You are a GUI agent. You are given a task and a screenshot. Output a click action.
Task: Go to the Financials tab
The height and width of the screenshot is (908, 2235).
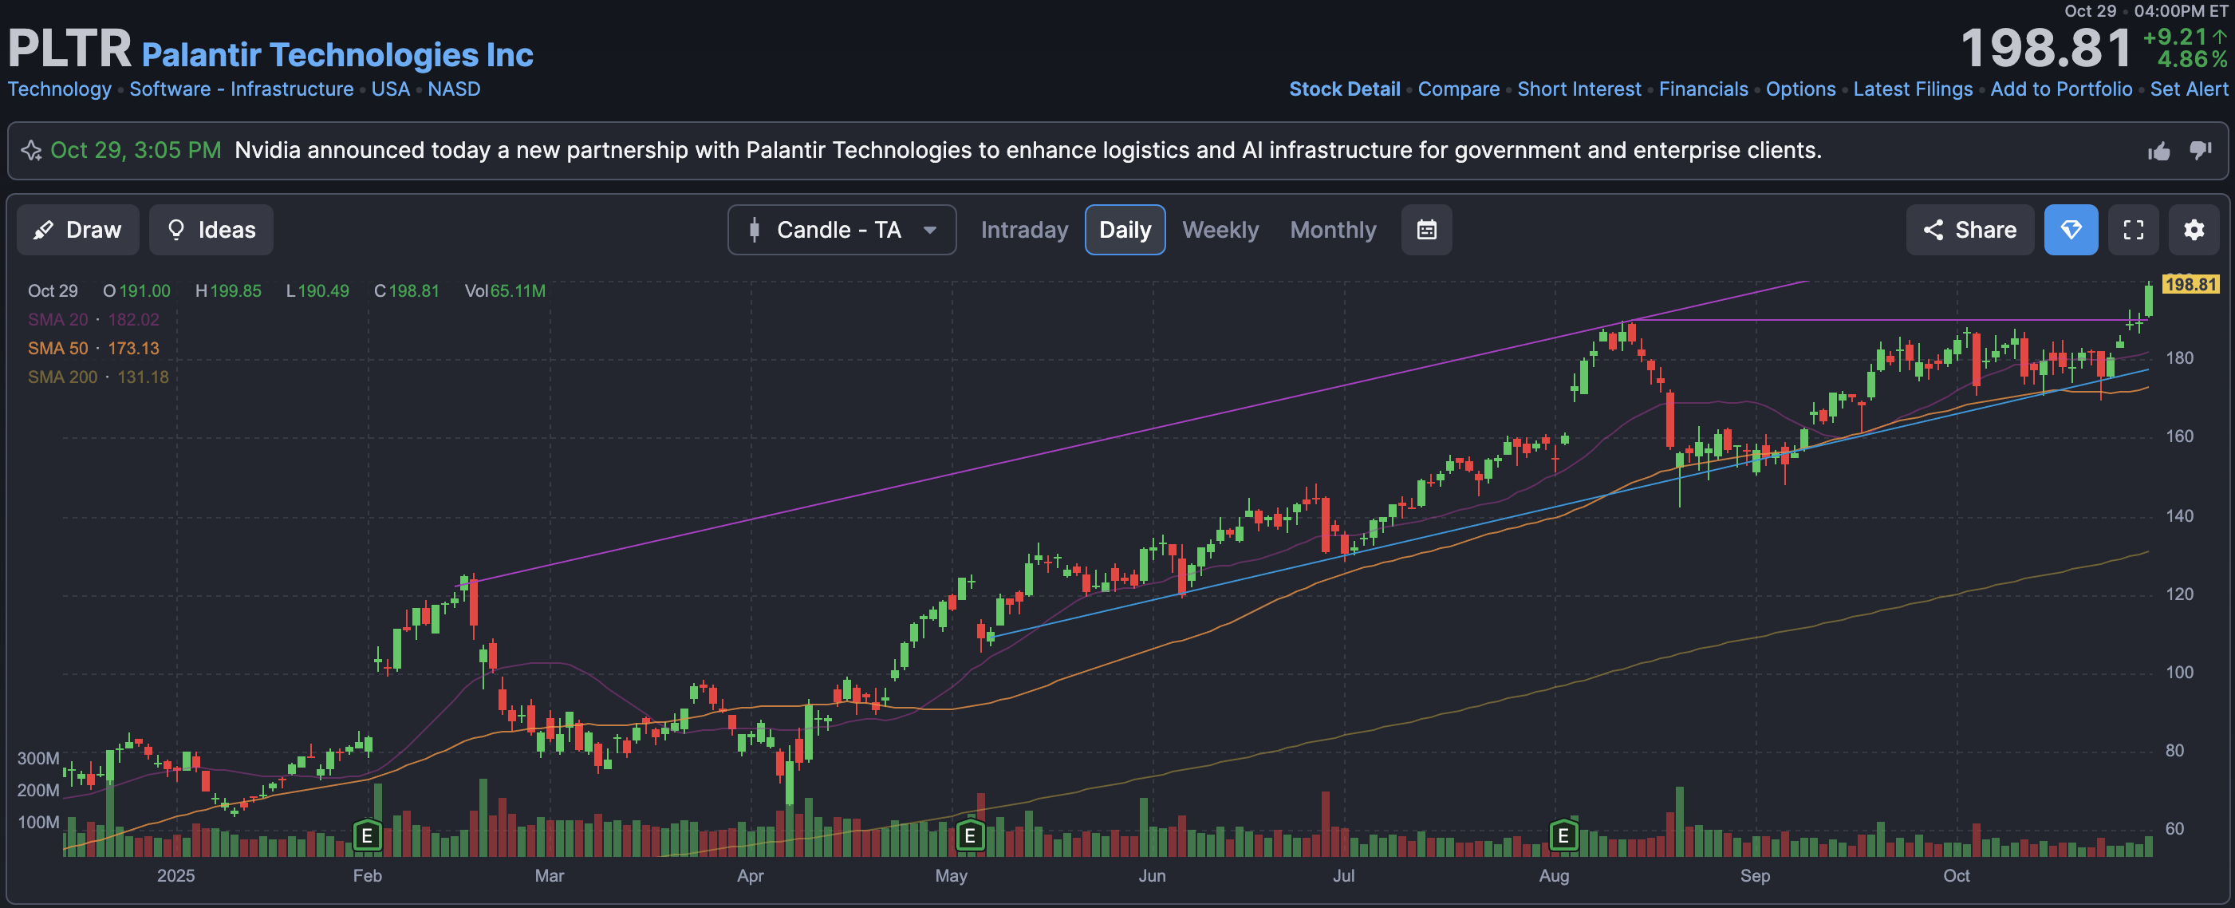pyautogui.click(x=1702, y=89)
